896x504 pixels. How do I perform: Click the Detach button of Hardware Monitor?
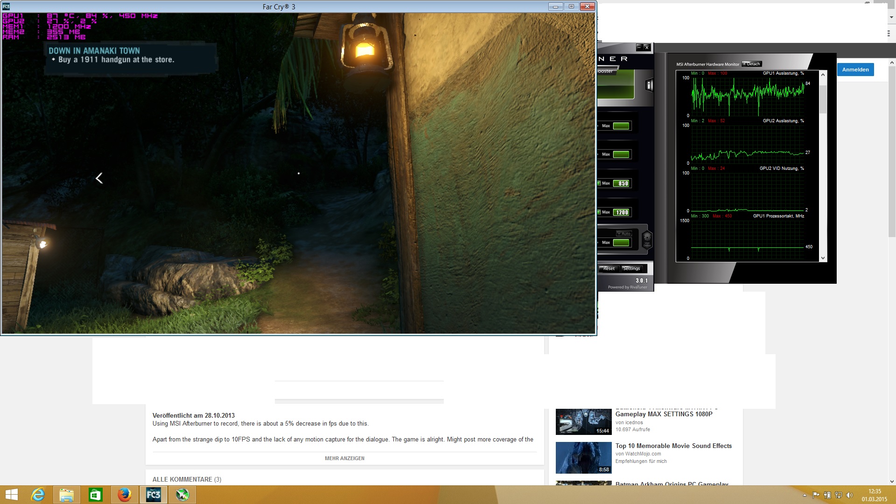click(752, 64)
